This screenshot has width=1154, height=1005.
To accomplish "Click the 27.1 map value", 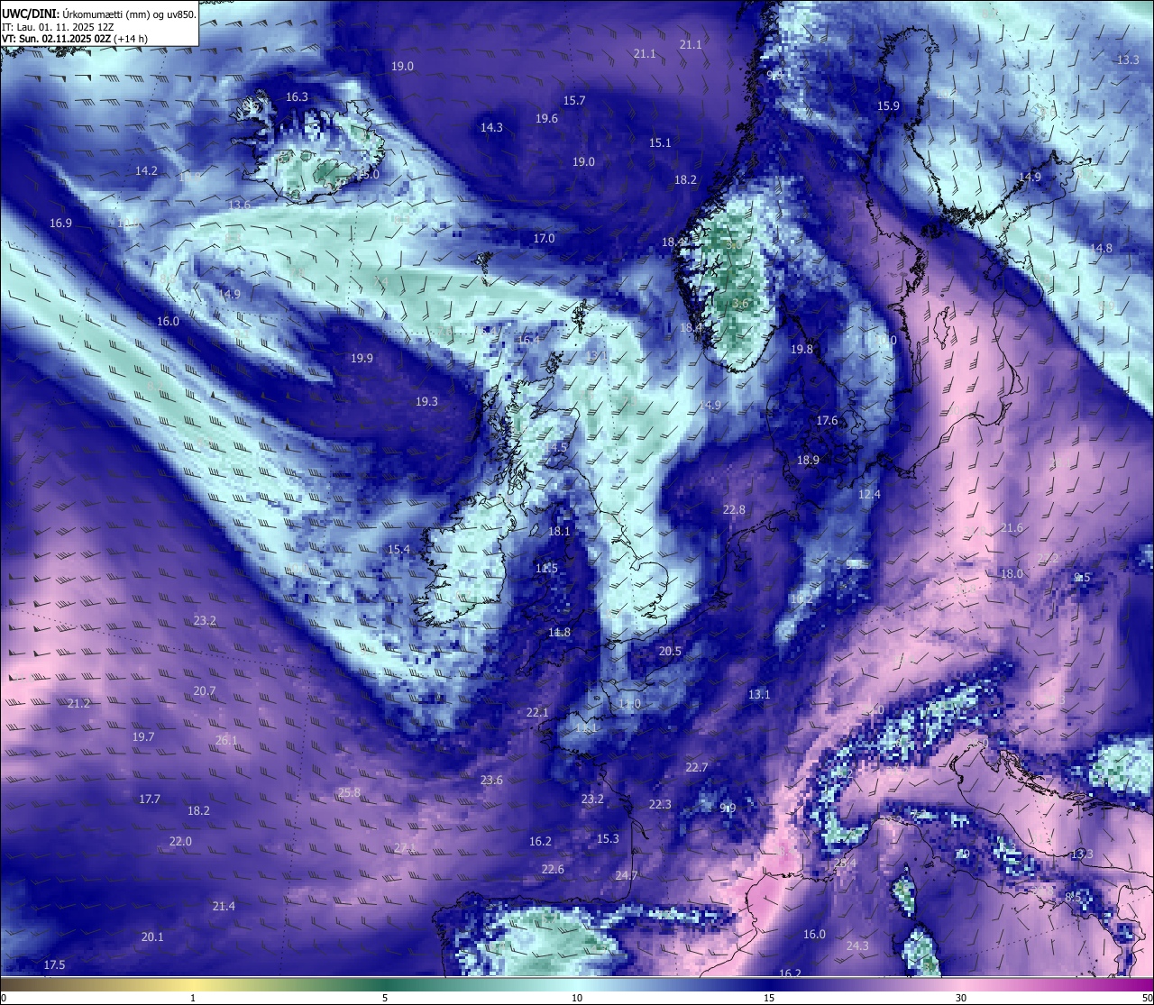I will click(405, 848).
